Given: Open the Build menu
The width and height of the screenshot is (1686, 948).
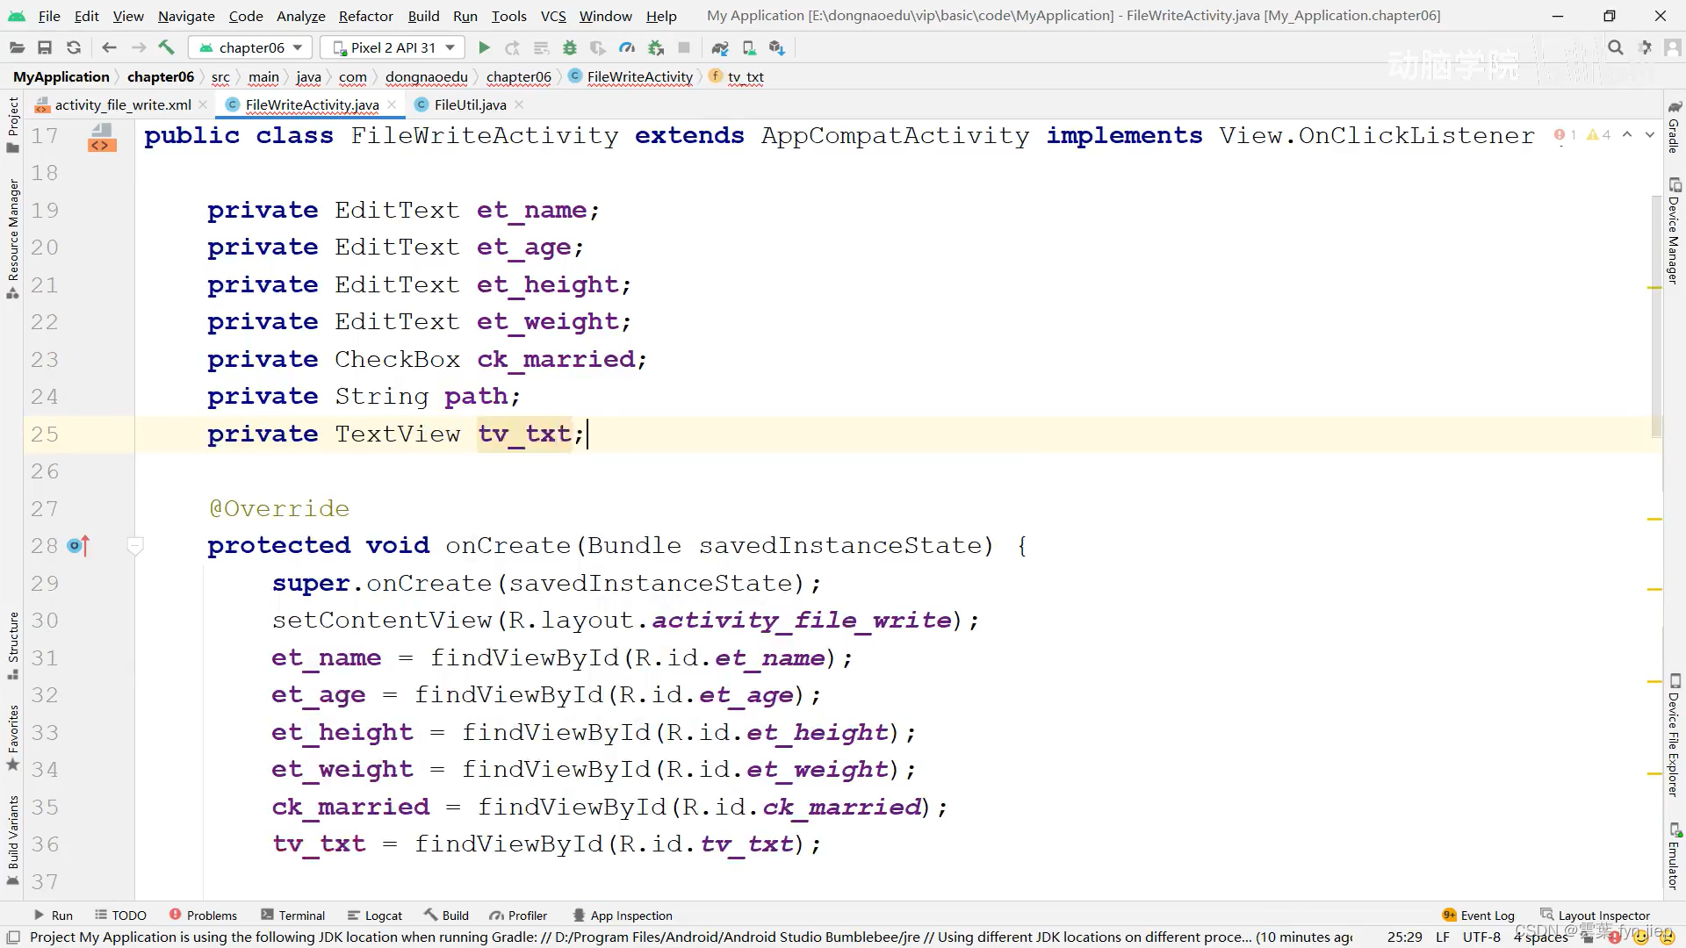Looking at the screenshot, I should coord(423,16).
